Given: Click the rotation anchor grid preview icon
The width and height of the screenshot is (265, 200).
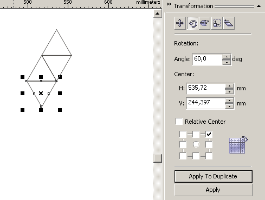Looking at the screenshot, I should [238, 145].
